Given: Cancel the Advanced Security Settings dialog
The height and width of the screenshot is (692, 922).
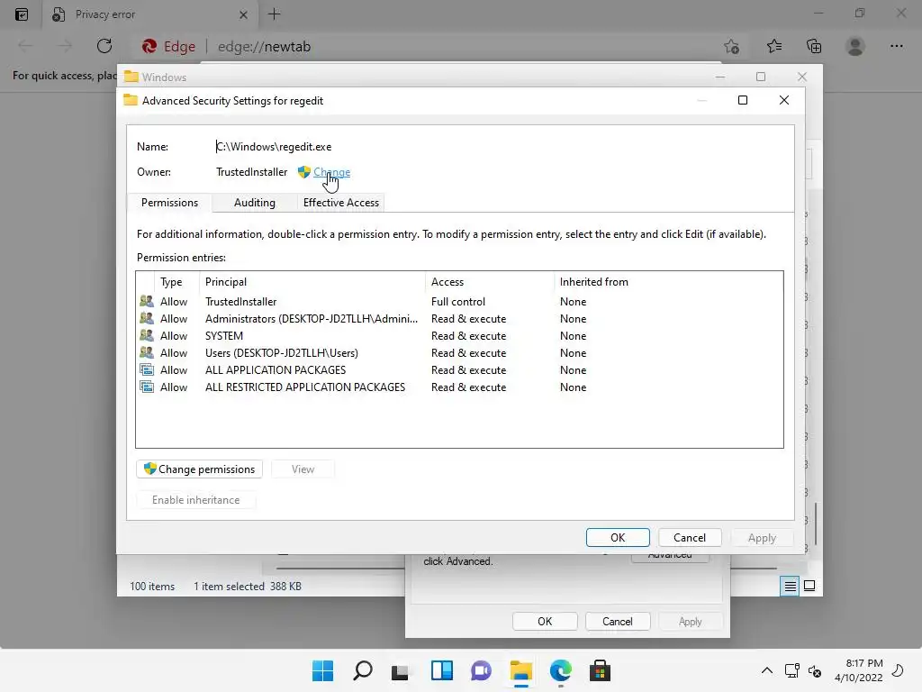Looking at the screenshot, I should [689, 537].
